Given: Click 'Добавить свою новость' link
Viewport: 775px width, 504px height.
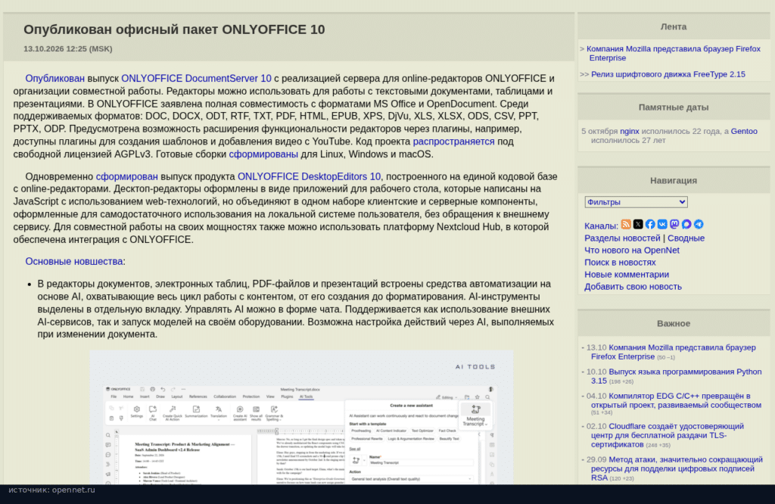Looking at the screenshot, I should tap(633, 287).
